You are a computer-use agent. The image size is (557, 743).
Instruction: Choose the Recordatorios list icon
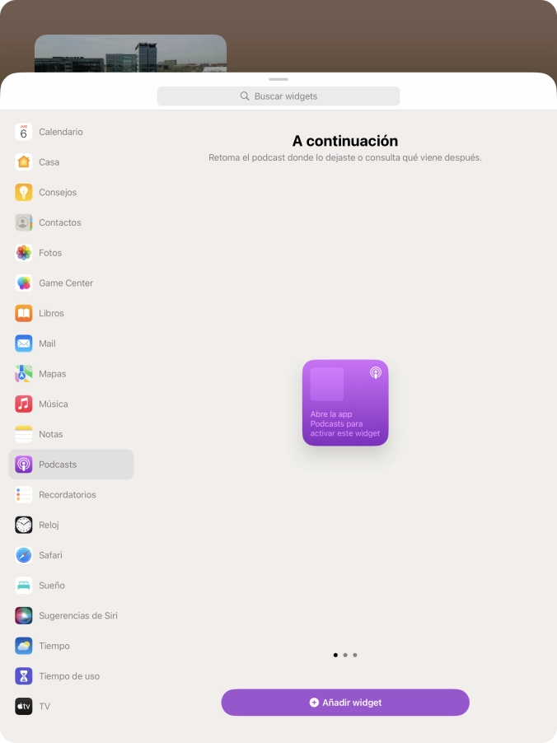(24, 495)
